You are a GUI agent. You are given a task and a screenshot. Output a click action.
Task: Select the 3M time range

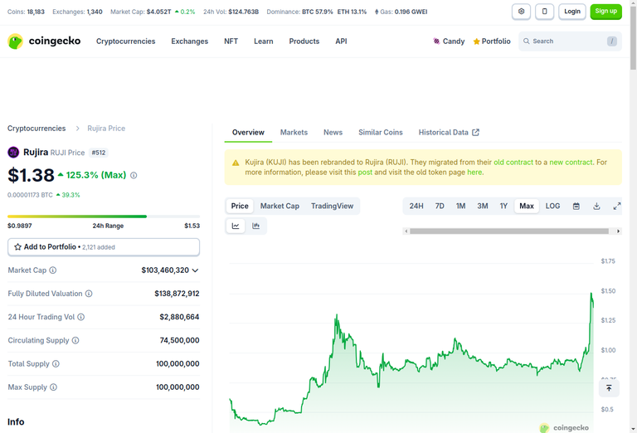(483, 206)
